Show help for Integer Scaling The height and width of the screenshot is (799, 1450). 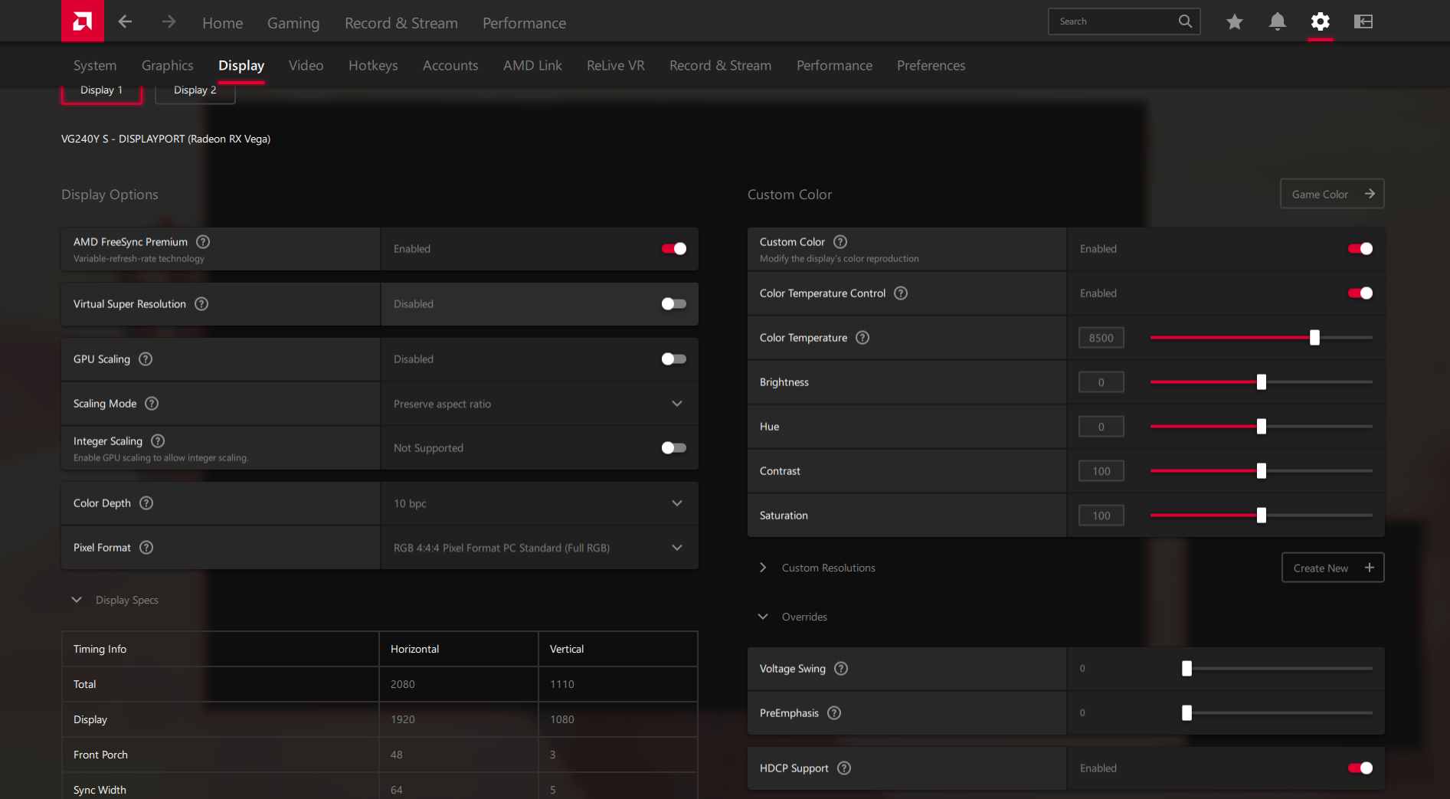click(158, 440)
